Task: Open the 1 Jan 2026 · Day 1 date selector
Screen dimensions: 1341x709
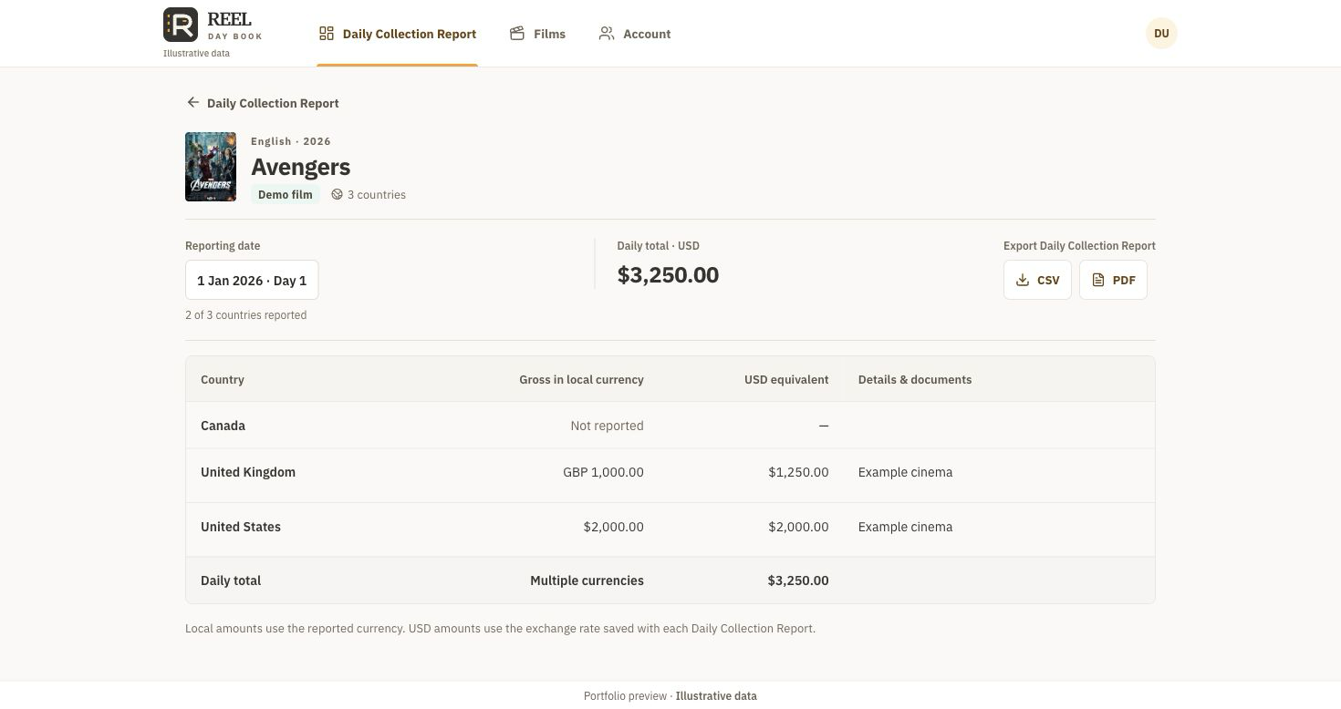Action: 252,280
